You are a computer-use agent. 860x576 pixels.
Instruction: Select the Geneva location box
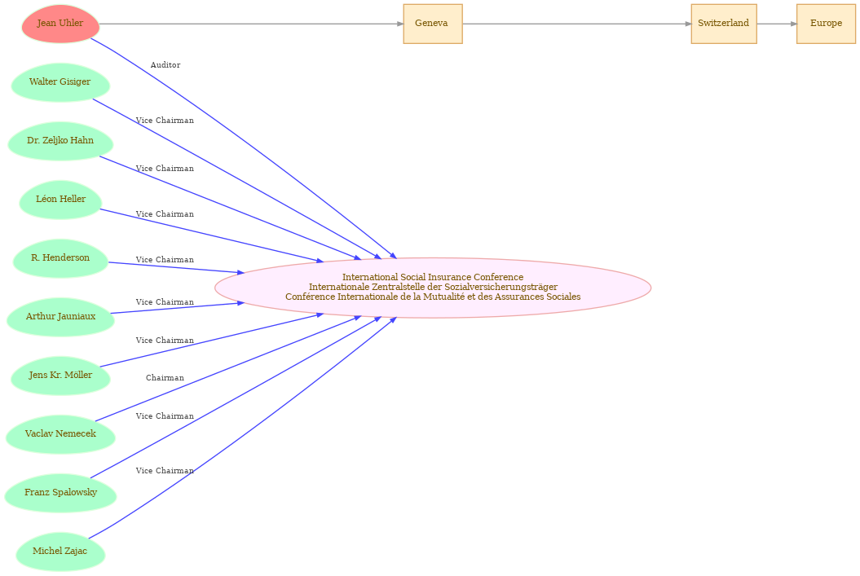click(x=433, y=24)
